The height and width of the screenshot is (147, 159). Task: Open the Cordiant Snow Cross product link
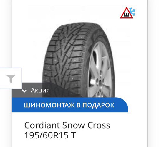coord(67,125)
